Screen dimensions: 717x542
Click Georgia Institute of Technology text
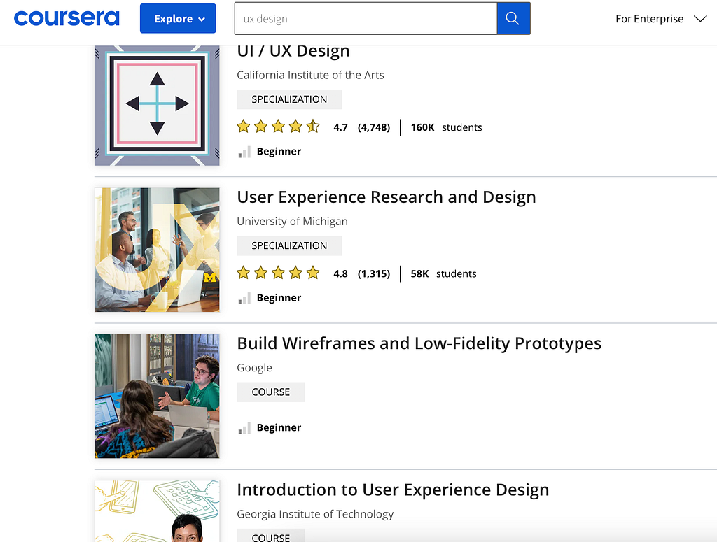point(315,514)
